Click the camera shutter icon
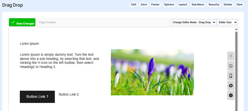 (231, 85)
